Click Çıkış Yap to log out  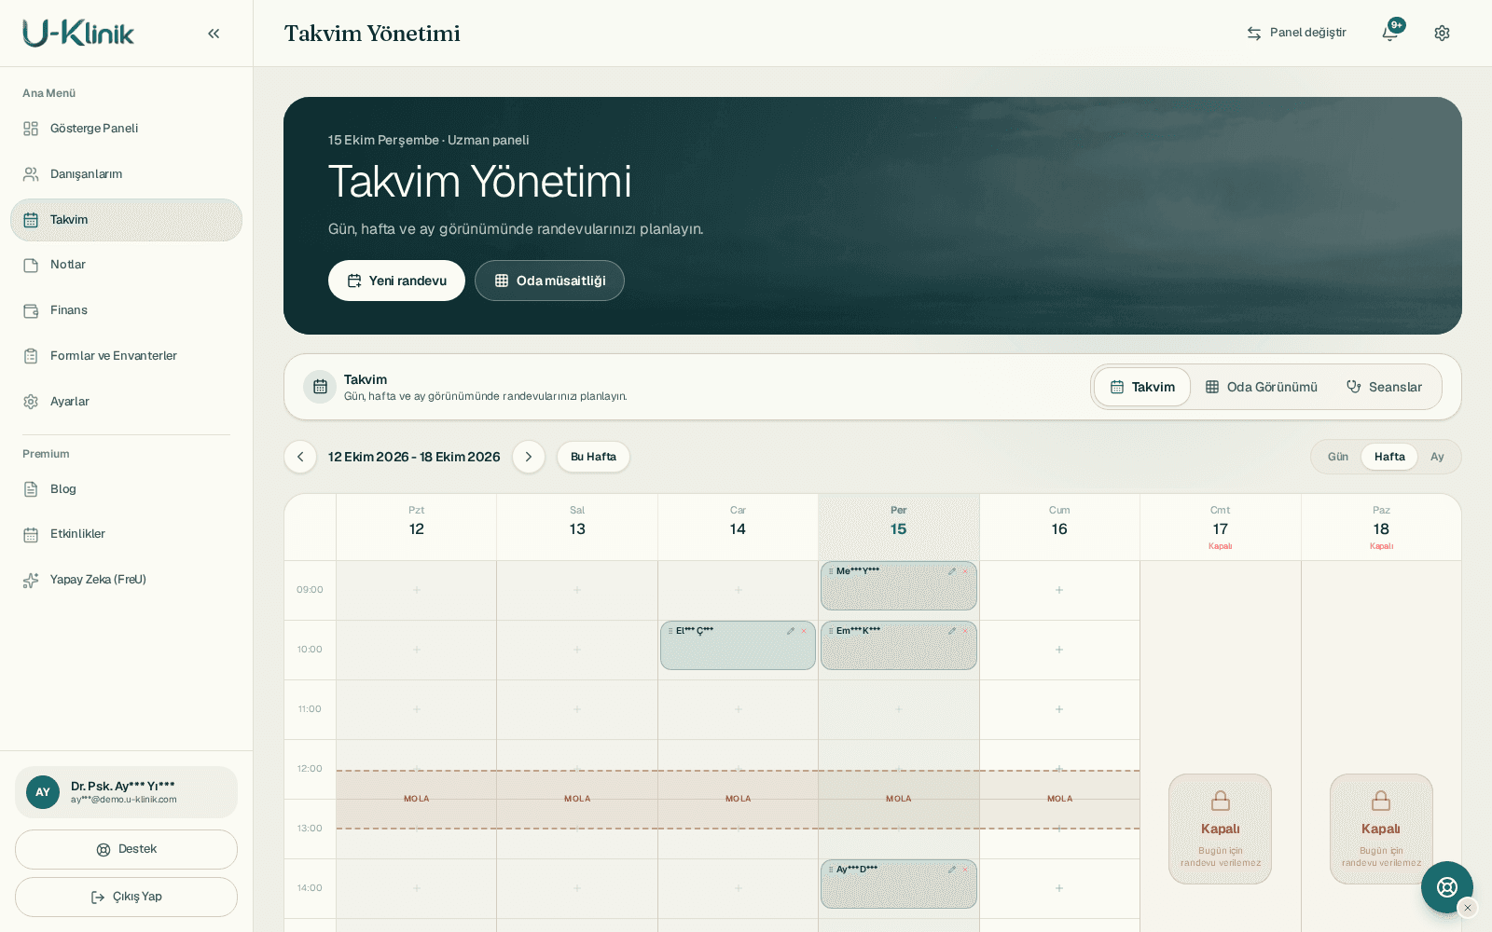coord(126,897)
